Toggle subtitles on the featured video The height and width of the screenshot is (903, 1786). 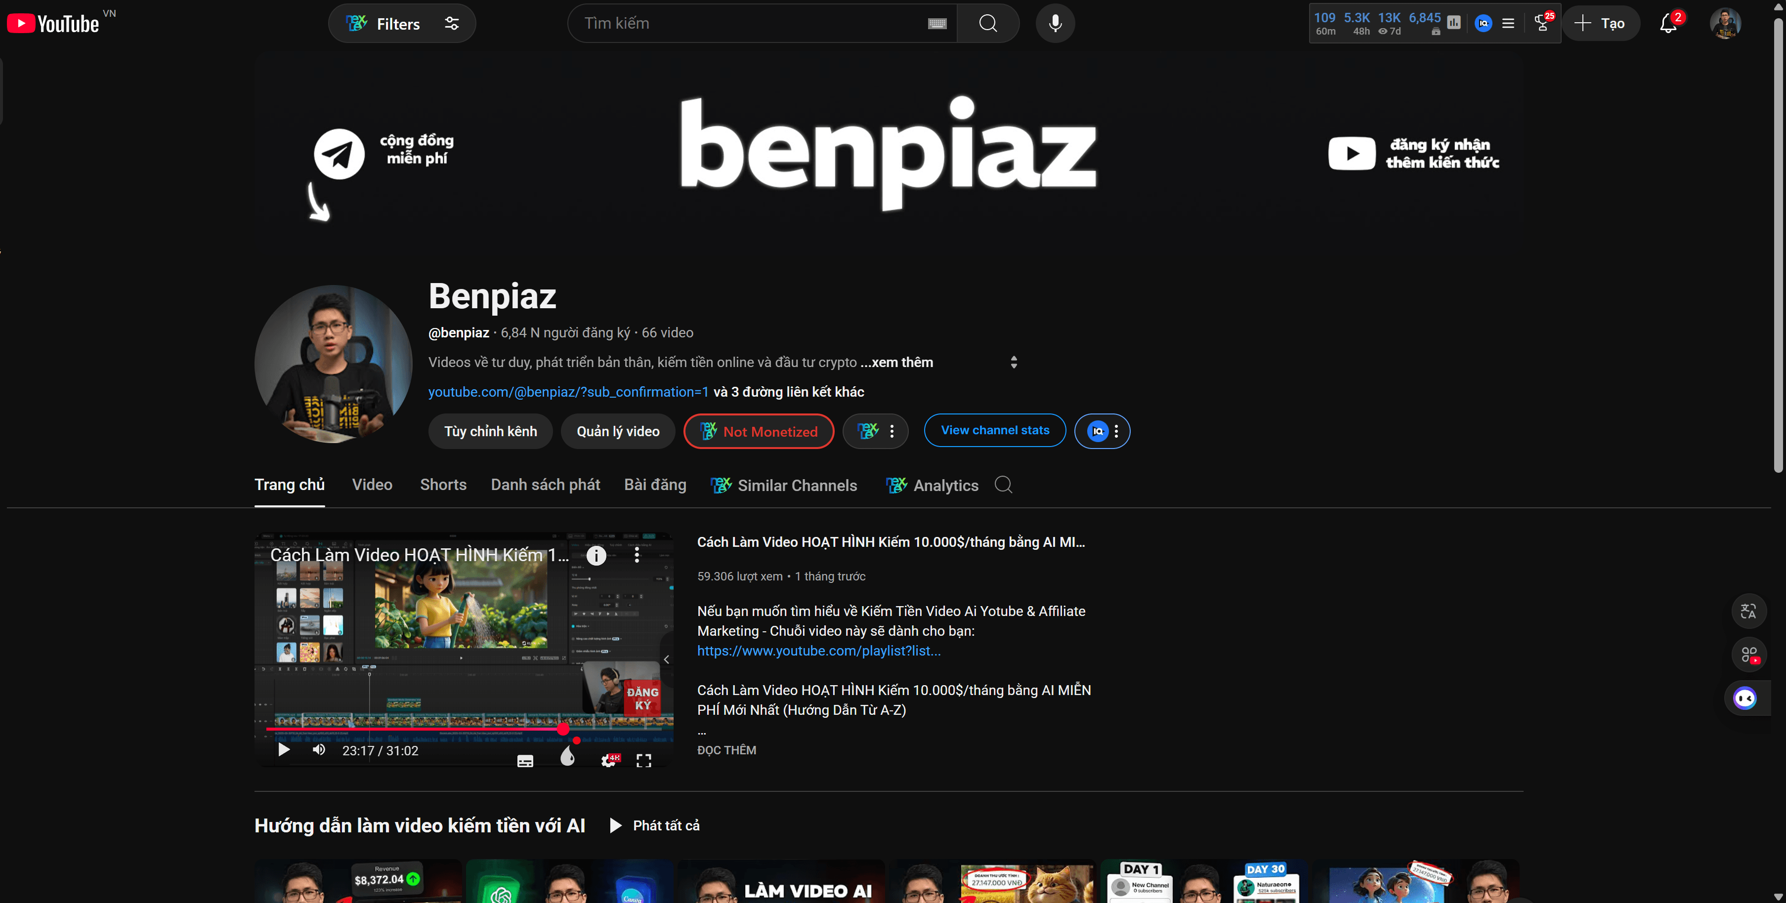tap(525, 760)
